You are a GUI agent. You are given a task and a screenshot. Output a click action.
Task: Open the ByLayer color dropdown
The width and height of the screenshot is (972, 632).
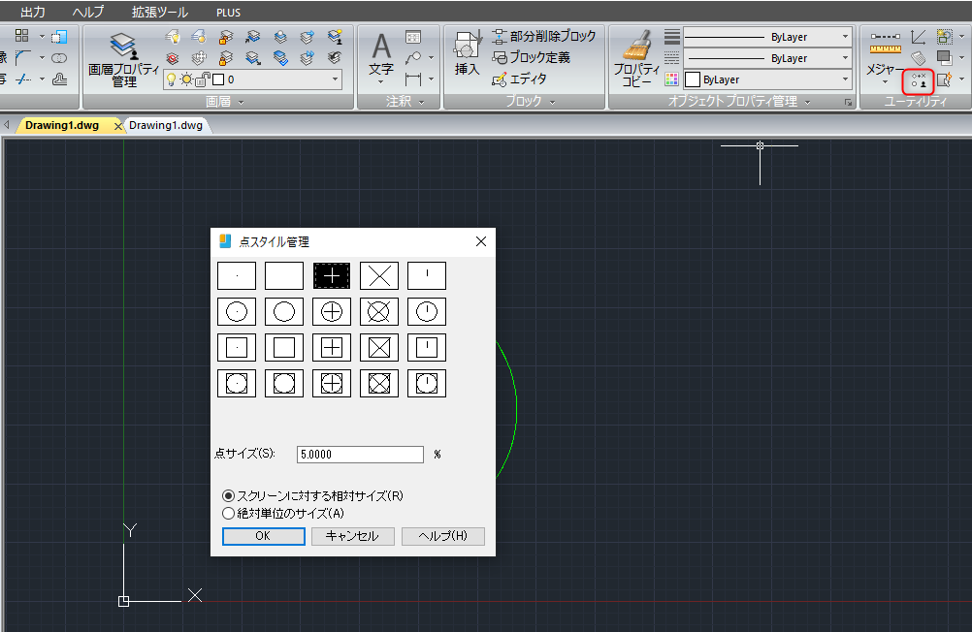(845, 79)
